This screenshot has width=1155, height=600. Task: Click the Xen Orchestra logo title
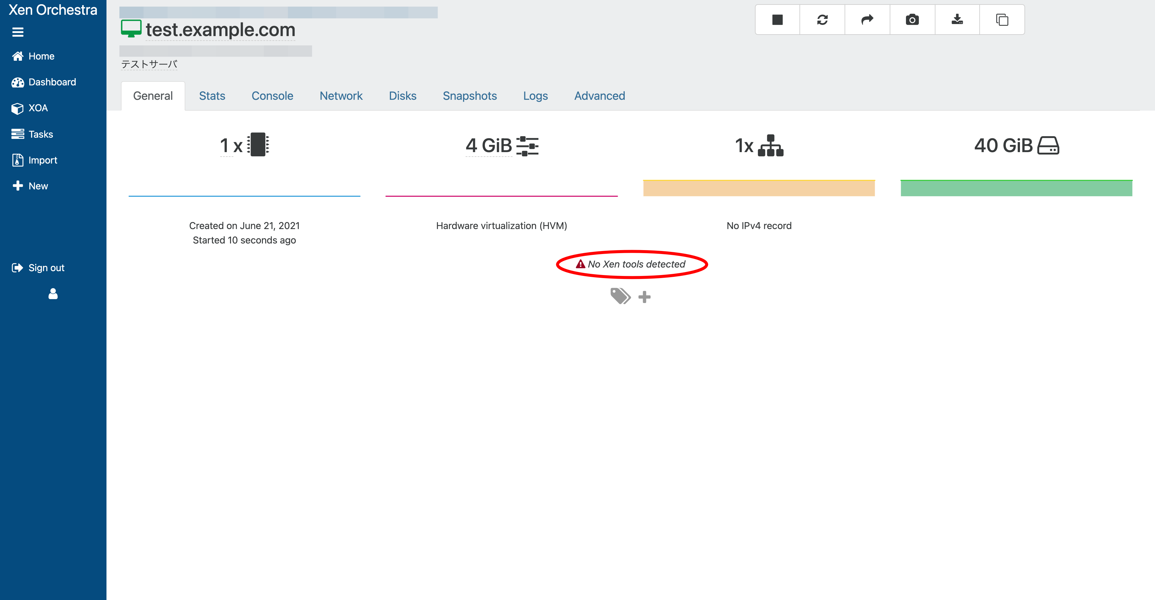(53, 10)
